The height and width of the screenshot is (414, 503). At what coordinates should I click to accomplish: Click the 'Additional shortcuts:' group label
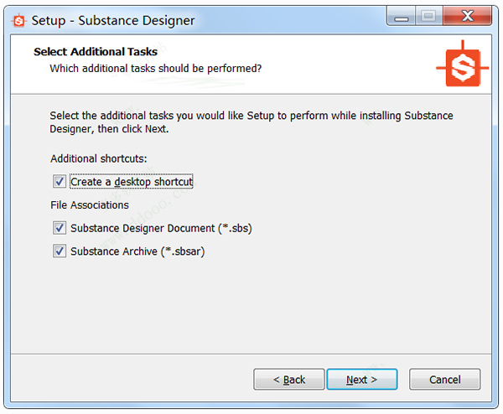click(98, 158)
